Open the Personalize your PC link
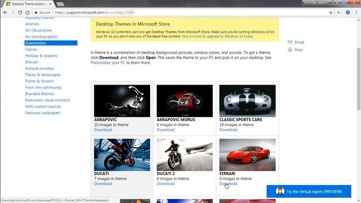The image size is (361, 203). (108, 63)
